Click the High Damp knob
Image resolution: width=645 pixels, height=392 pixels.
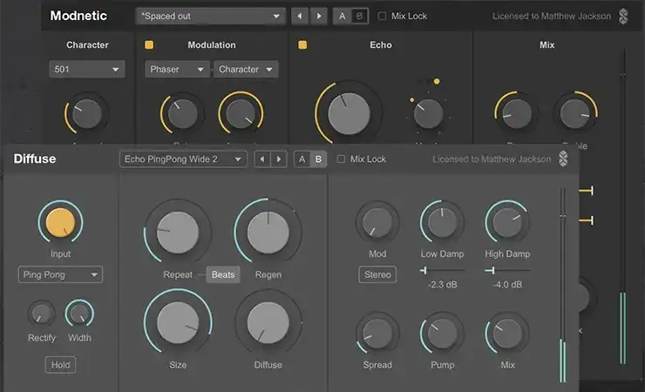(x=507, y=223)
